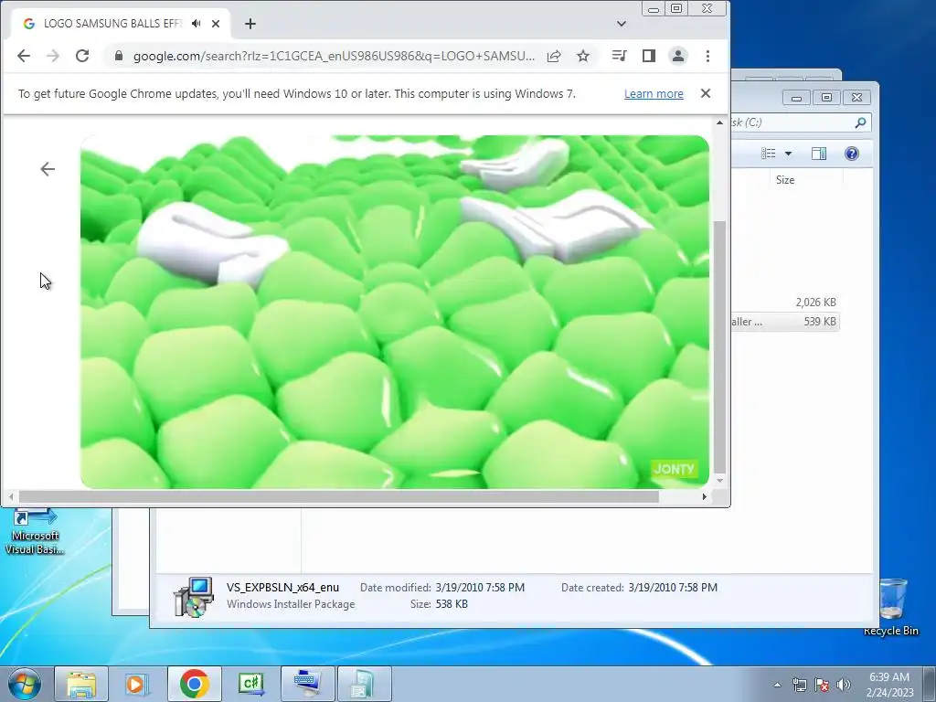Open the media controls icon in Chrome

619,56
